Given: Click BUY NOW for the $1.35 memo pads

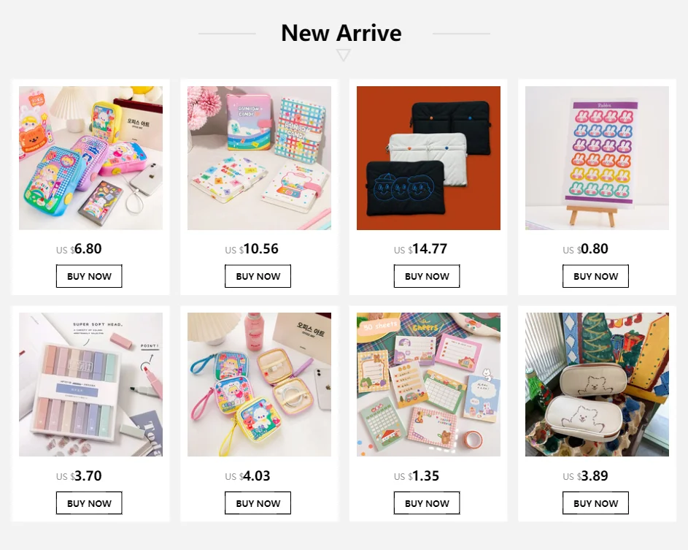Looking at the screenshot, I should pyautogui.click(x=427, y=503).
